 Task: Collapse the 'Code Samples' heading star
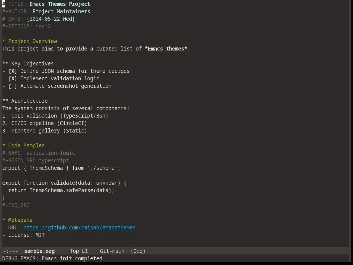[4, 145]
